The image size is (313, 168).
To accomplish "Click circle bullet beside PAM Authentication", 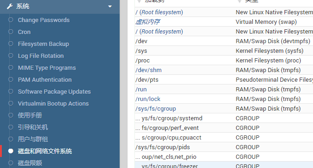I will coord(11,79).
